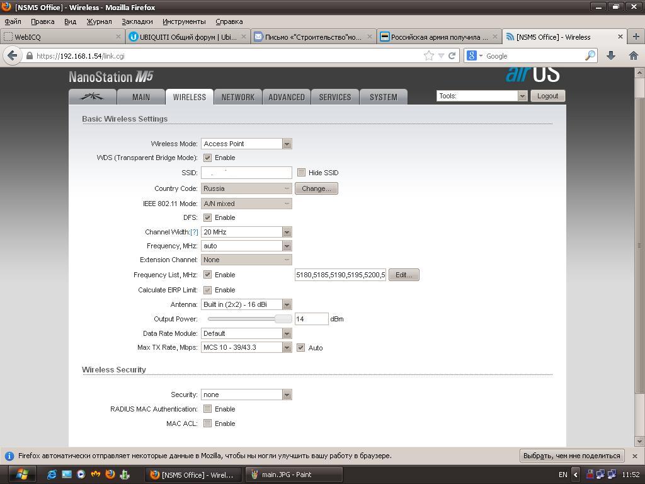Click the Output Power dBm value field
Screen dimensions: 645x484
coord(311,319)
